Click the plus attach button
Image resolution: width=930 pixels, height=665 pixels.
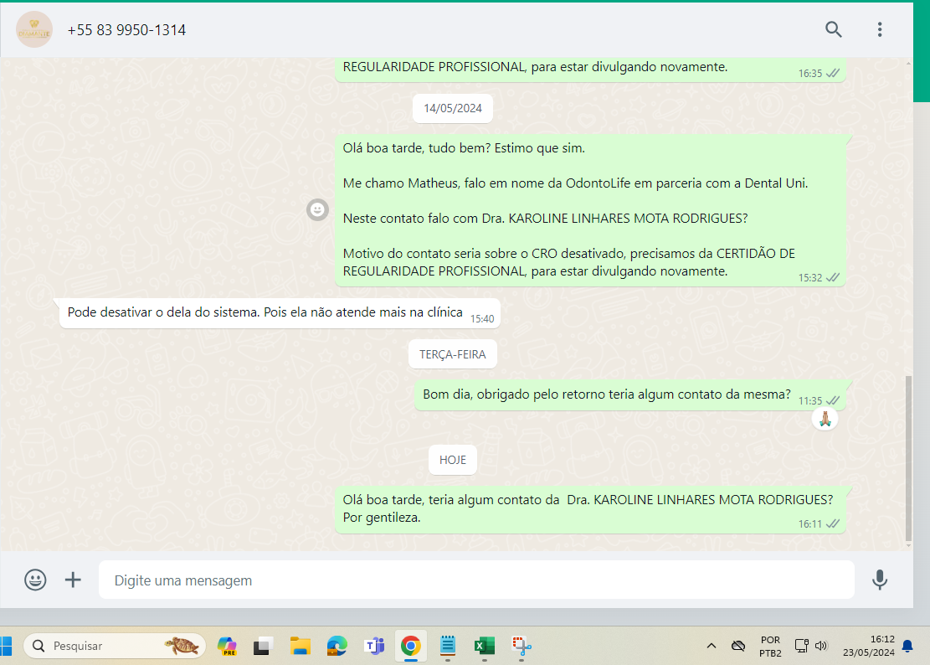(x=73, y=580)
